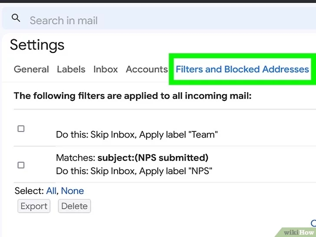Viewport: 316px width, 237px height.
Task: Check the NPS submitted filter checkbox
Action: pyautogui.click(x=21, y=165)
